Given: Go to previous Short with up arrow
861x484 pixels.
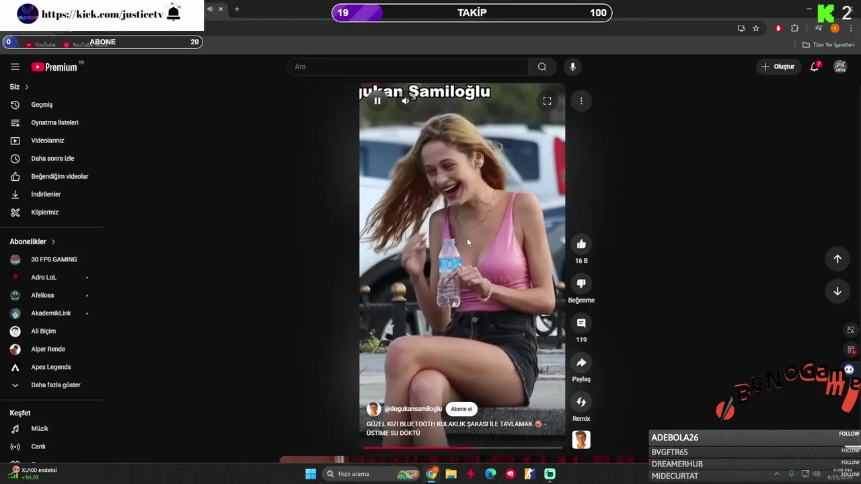Looking at the screenshot, I should point(837,259).
